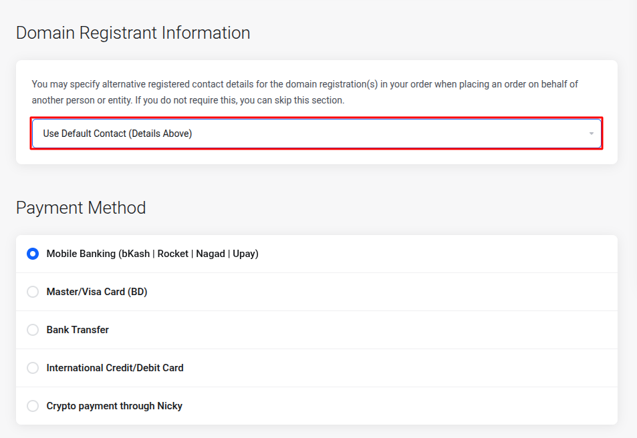
Task: Click the 'Domain Registrant Information' heading
Action: coord(133,33)
